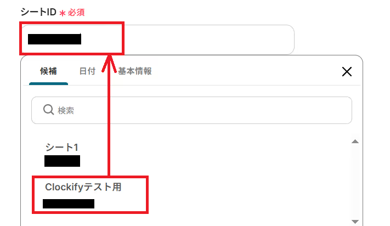Select the 基本情報 tab
The image size is (390, 226).
(134, 71)
